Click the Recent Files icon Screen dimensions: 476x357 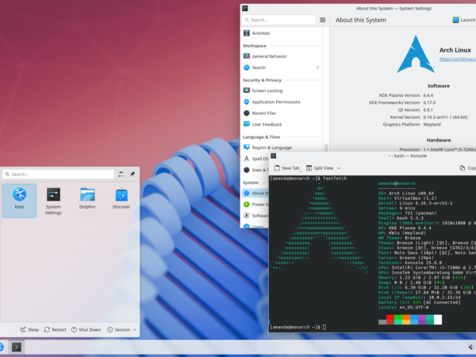coord(247,113)
